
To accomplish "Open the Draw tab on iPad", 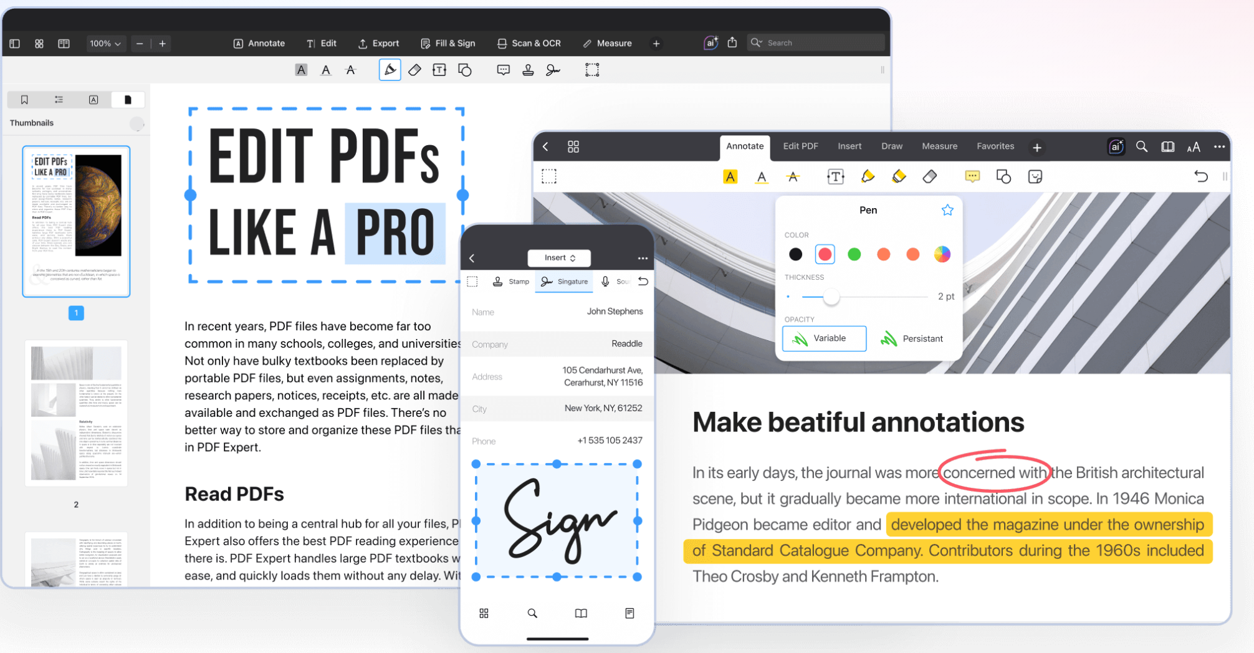I will [892, 146].
